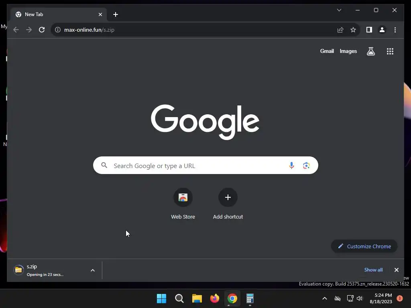Start voice search with the microphone
The image size is (411, 308).
point(291,166)
